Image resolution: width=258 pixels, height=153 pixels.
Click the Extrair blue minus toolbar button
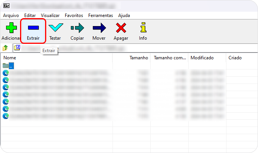(33, 31)
